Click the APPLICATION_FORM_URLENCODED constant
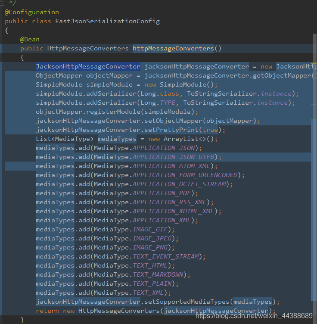Image resolution: width=317 pixels, height=324 pixels. click(x=185, y=175)
